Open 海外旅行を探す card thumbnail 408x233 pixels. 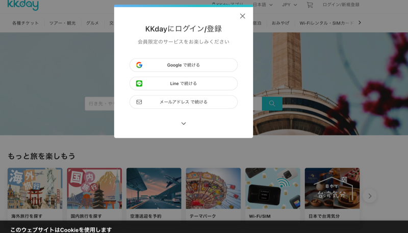pyautogui.click(x=35, y=188)
